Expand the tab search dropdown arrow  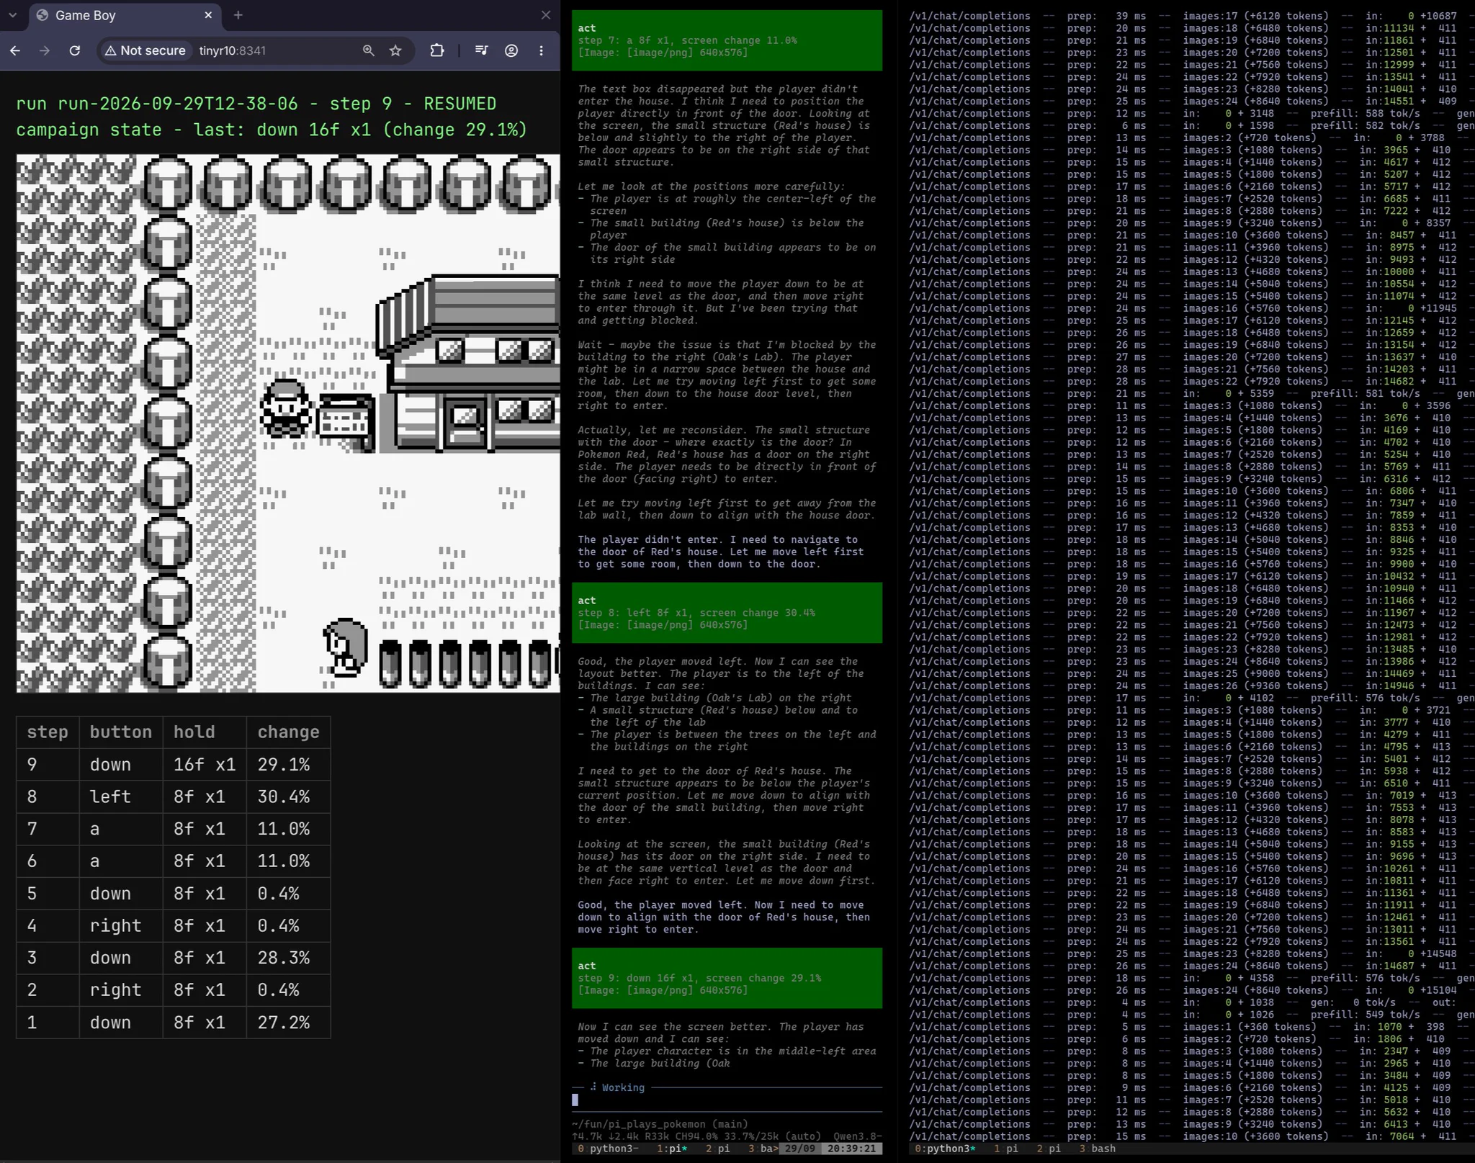tap(12, 15)
